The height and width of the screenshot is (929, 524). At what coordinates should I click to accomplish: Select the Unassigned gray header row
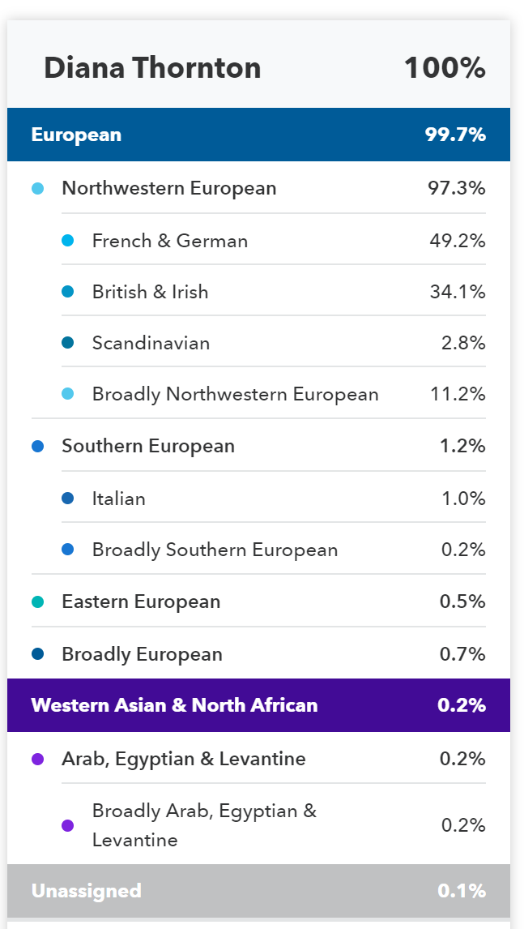pyautogui.click(x=258, y=891)
